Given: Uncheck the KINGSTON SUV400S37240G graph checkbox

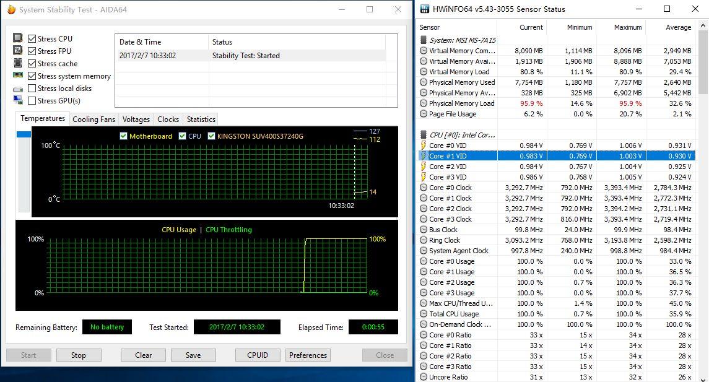Looking at the screenshot, I should pyautogui.click(x=211, y=136).
